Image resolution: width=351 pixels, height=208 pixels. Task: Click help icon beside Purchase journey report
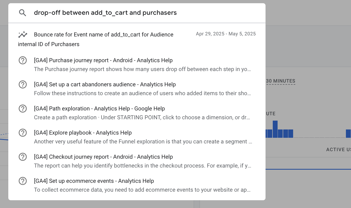[x=23, y=60]
